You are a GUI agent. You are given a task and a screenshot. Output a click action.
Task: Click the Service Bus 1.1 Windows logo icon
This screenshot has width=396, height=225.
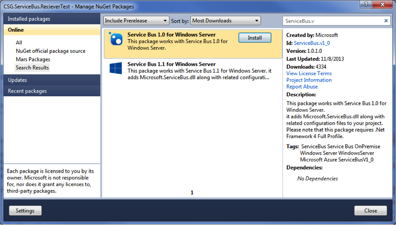[x=116, y=68]
